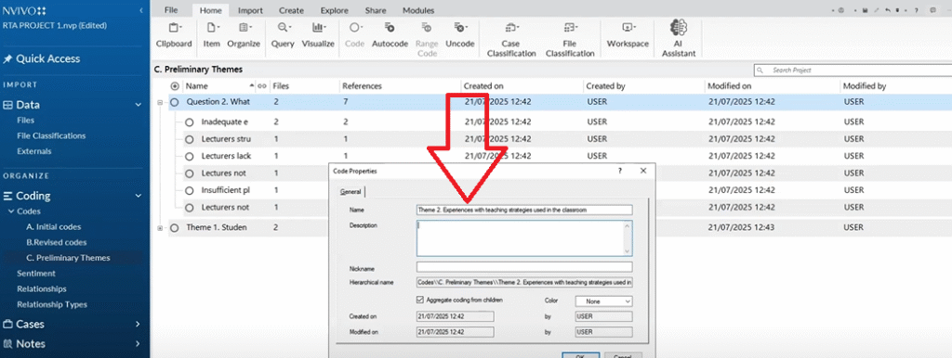Select A. Initial codes folder

tap(53, 226)
